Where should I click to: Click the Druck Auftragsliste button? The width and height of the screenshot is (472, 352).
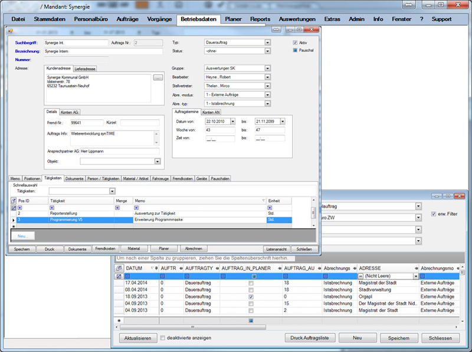point(310,338)
